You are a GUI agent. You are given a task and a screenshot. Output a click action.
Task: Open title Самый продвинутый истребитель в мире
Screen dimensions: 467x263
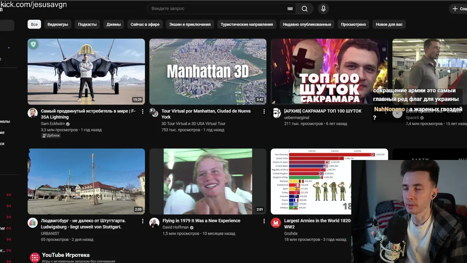click(88, 114)
